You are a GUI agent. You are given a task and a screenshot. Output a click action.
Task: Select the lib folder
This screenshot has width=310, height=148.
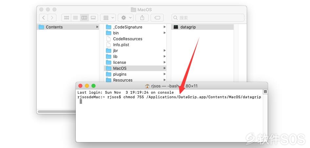click(135, 57)
